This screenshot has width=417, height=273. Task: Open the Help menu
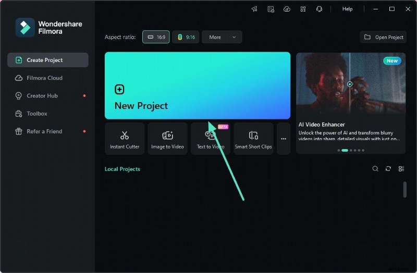[347, 9]
